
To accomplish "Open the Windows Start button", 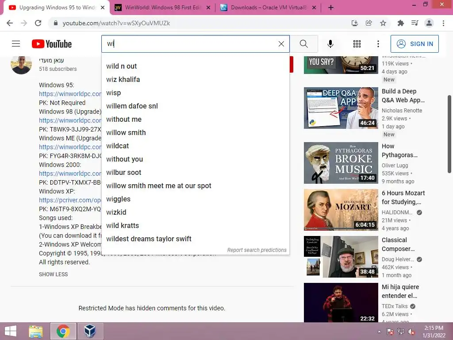I will [x=11, y=331].
